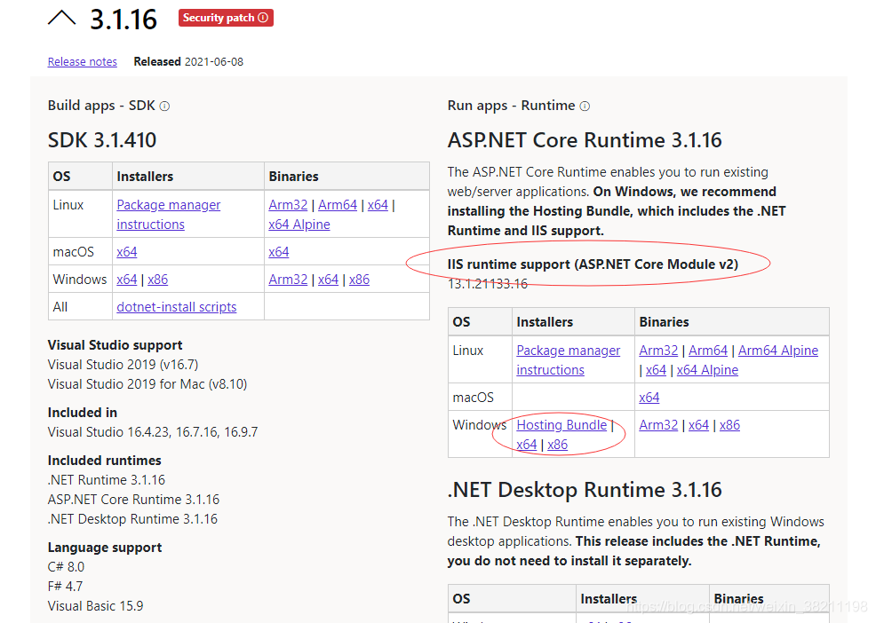Download ASP.NET Runtime Linux x64 binary
Screen dimensions: 876x623
656,370
